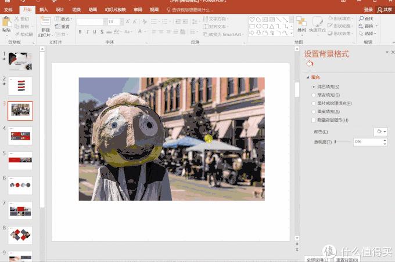
Task: Click Shape Outline (形状轮廓) pen icon
Action: click(331, 26)
